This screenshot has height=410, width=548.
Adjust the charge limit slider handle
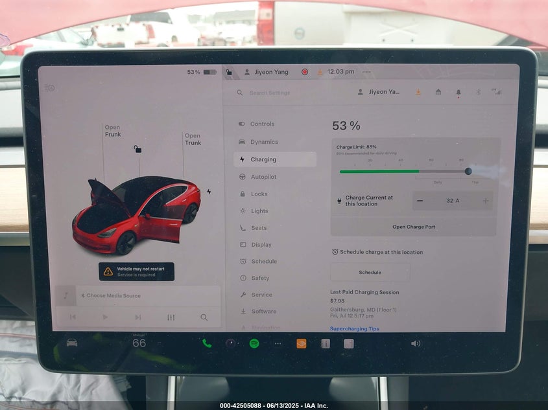468,171
